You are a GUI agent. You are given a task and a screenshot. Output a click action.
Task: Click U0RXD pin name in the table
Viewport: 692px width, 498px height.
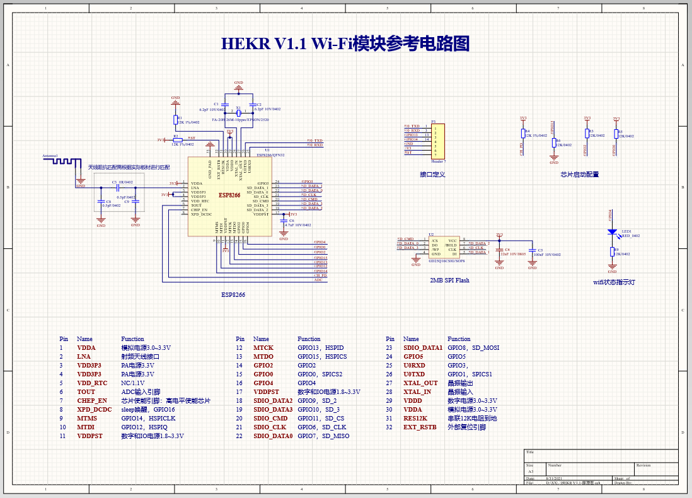(x=414, y=365)
